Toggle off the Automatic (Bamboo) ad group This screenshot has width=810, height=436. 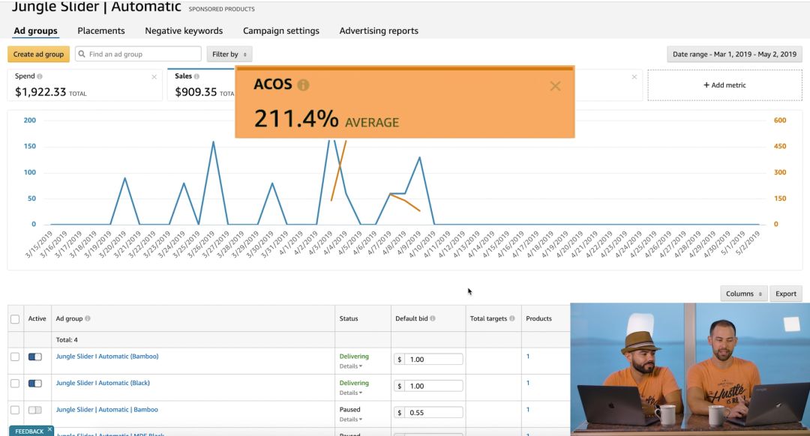tap(34, 357)
